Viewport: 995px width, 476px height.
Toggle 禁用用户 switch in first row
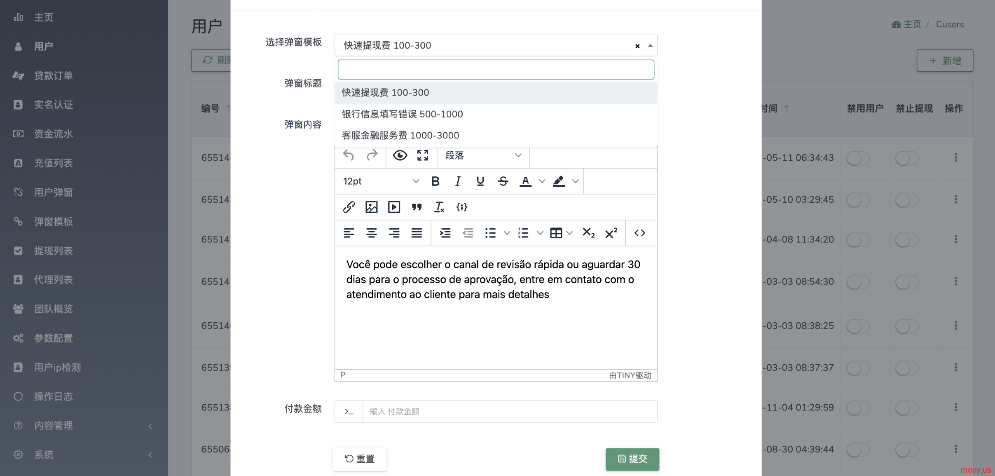pos(858,158)
